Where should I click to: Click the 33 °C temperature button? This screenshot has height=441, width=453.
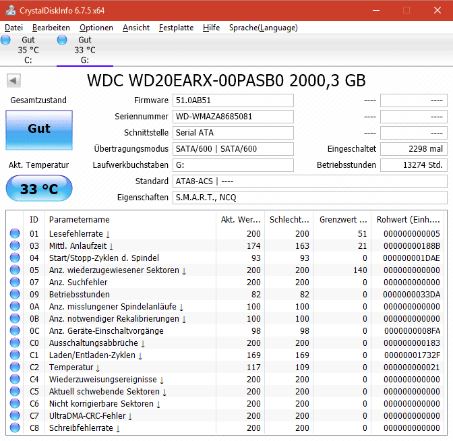pos(39,188)
